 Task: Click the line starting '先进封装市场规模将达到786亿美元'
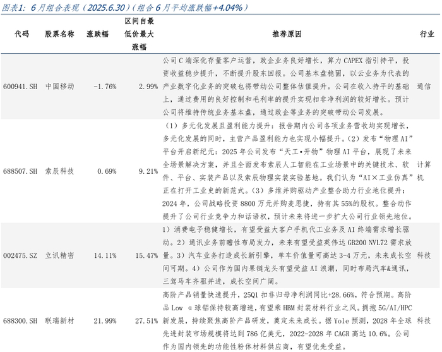(x=286, y=334)
